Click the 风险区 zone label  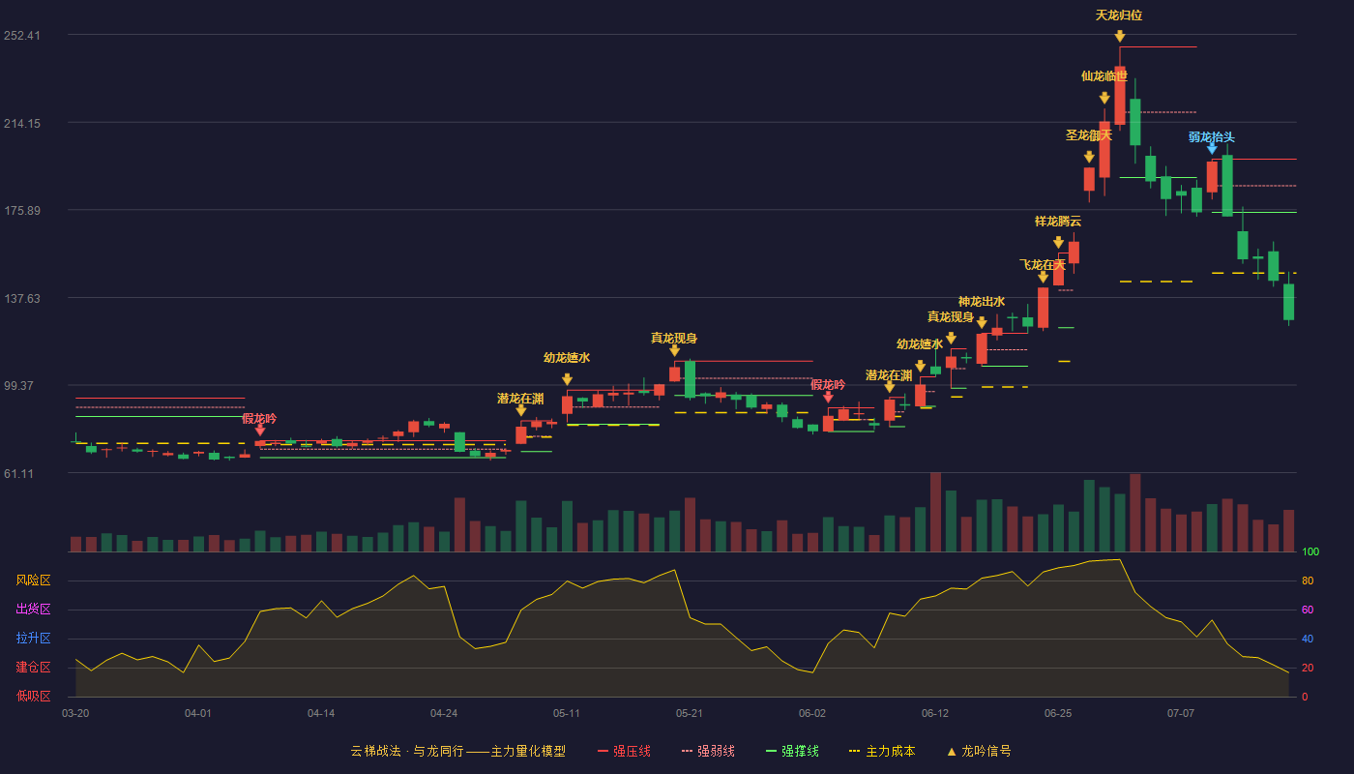coord(33,580)
